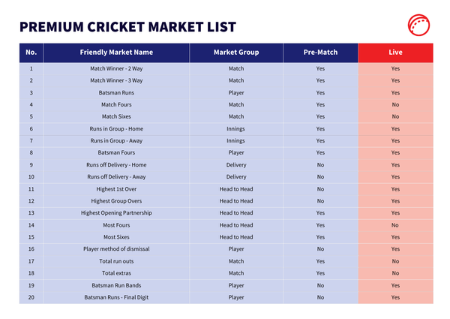
Task: Click 'Match Winner - 2 Way' market name
Action: point(116,68)
